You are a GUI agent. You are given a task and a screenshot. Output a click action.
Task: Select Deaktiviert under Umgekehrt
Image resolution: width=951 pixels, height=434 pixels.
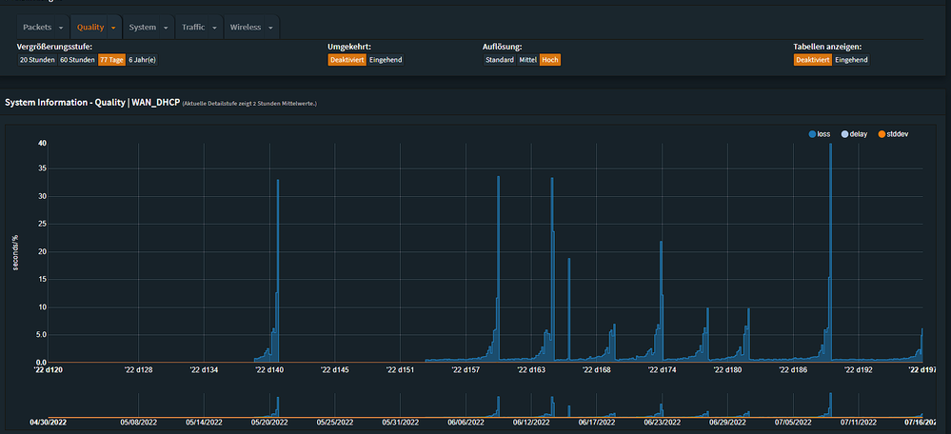point(347,60)
